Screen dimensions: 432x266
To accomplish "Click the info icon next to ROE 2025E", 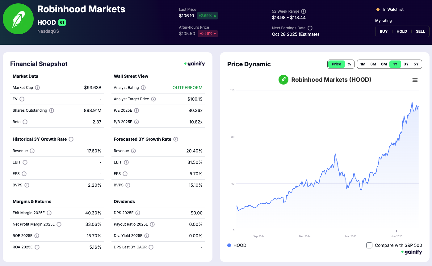I will [x=37, y=236].
